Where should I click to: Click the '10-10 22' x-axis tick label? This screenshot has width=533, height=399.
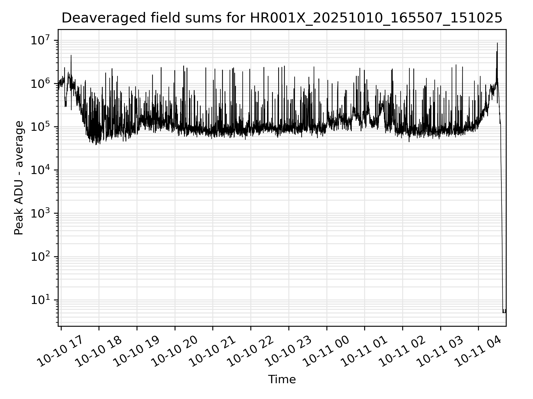coord(250,351)
